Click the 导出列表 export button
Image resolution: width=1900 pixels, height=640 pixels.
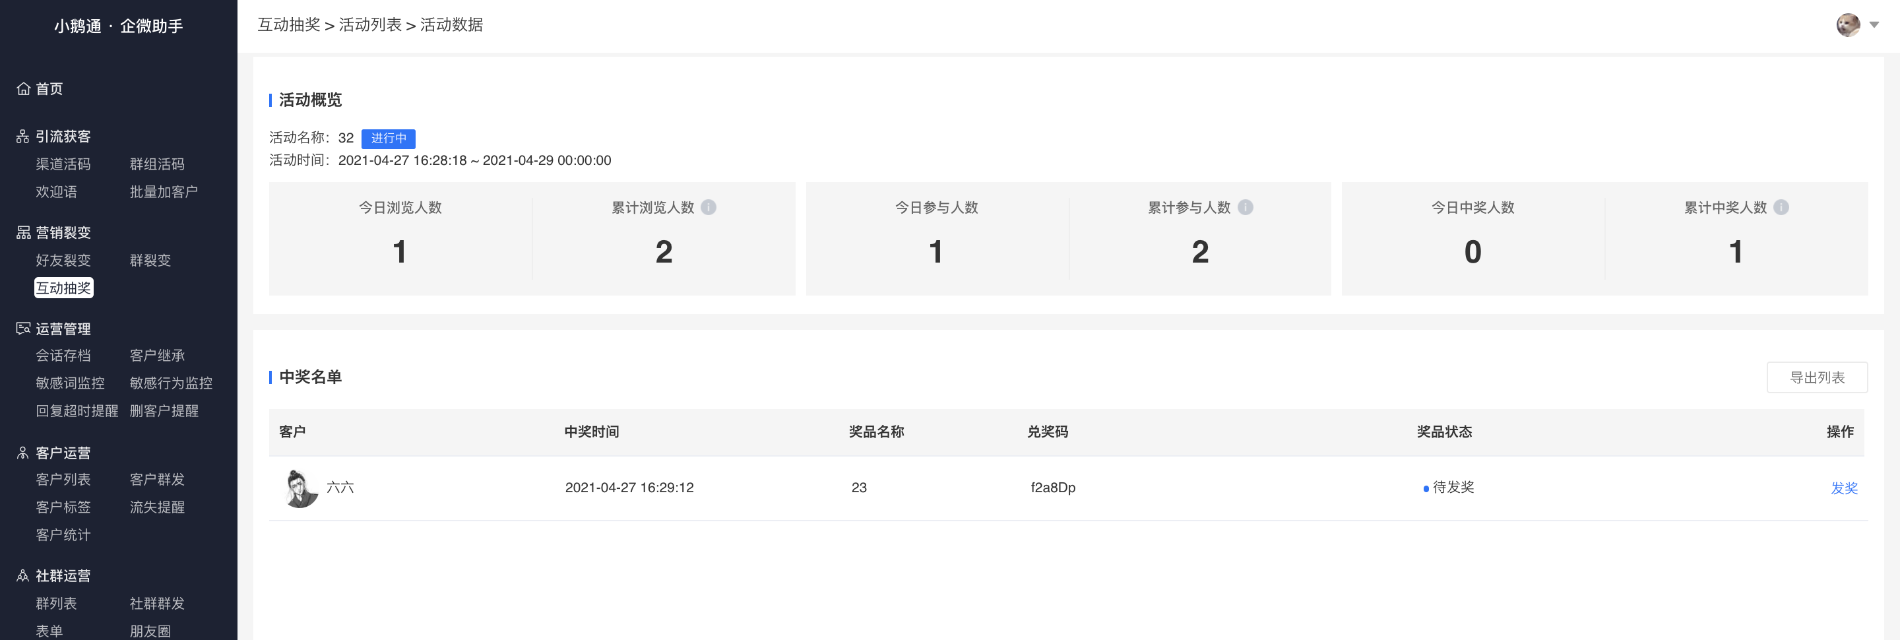(x=1817, y=377)
